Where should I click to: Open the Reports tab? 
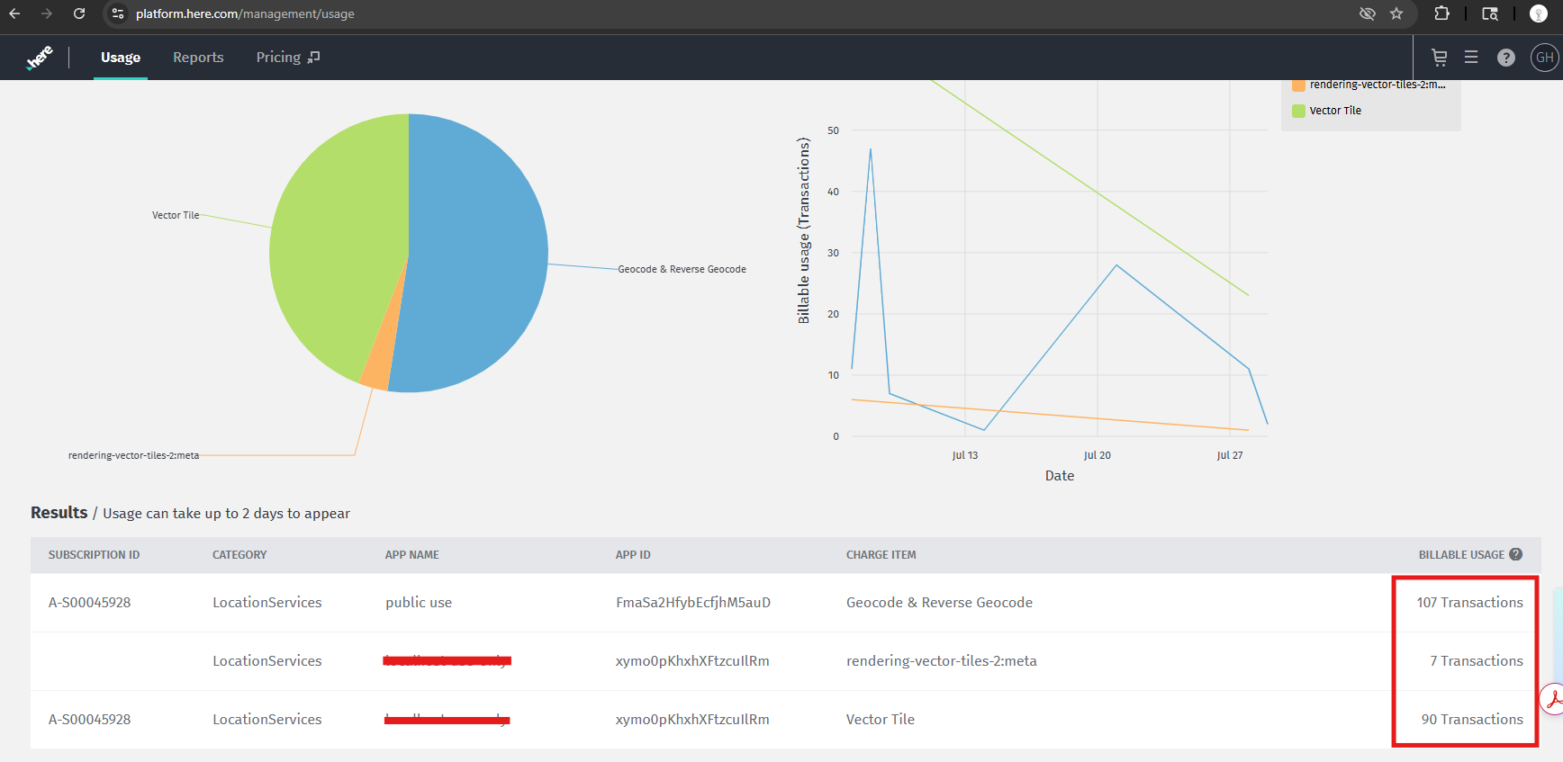(x=198, y=58)
